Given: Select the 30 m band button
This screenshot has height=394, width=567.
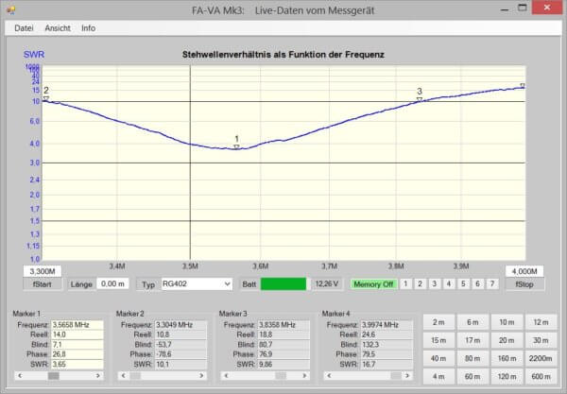Looking at the screenshot, I should click(541, 340).
